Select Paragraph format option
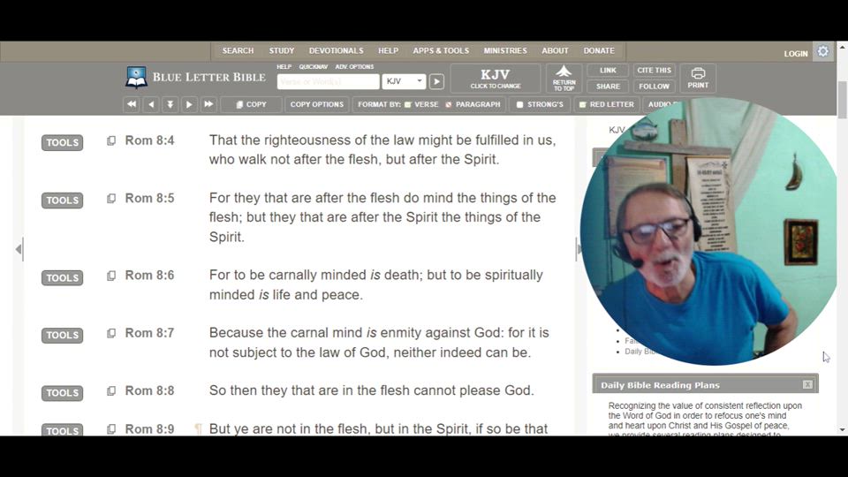The width and height of the screenshot is (848, 477). pyautogui.click(x=473, y=104)
